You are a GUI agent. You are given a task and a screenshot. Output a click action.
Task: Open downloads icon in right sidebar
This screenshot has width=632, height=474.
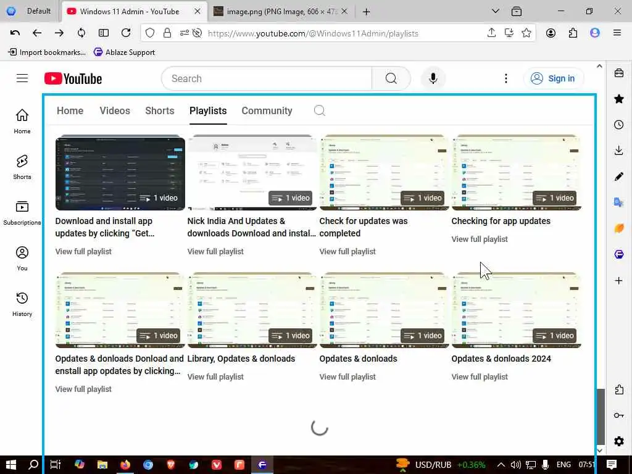(x=619, y=151)
